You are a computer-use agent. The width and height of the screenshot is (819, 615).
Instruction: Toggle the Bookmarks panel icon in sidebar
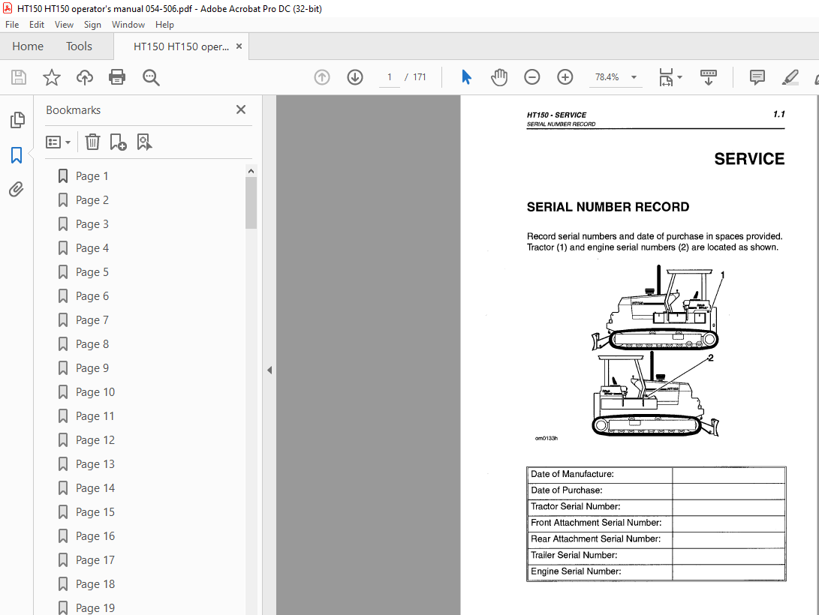pyautogui.click(x=17, y=155)
